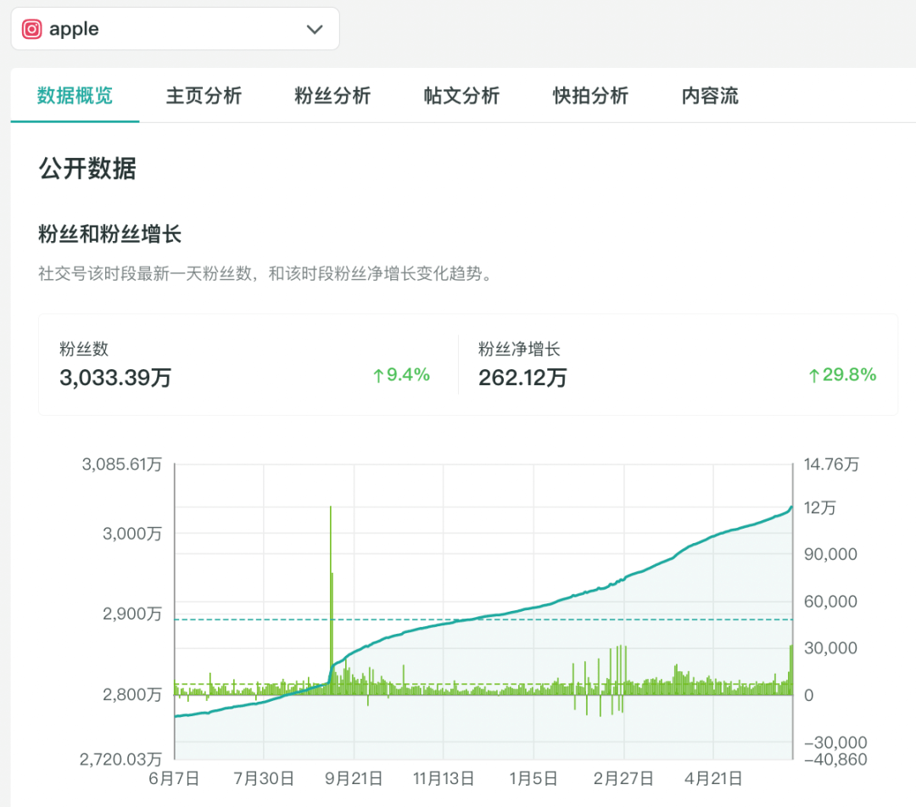This screenshot has width=916, height=807.
Task: Click the green up arrow next to 29.8%
Action: coord(814,375)
